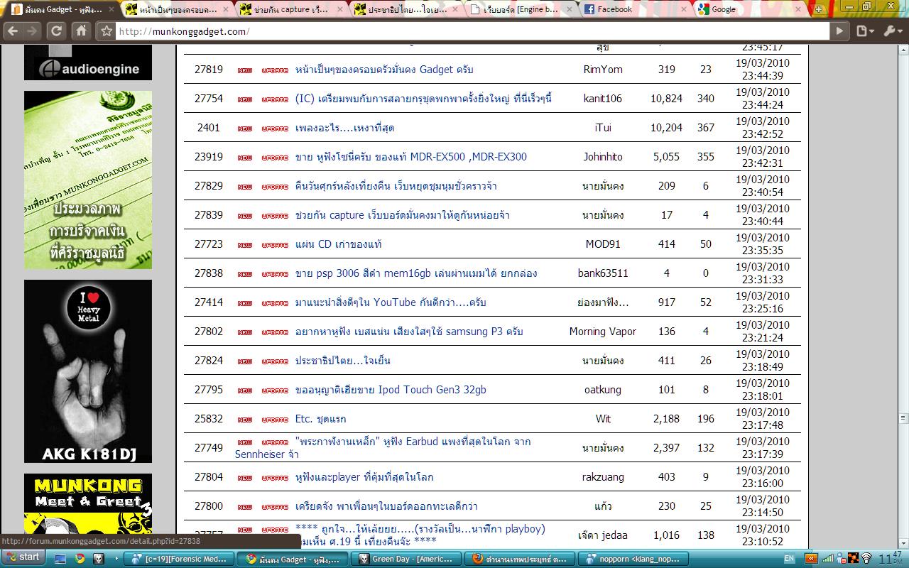The height and width of the screenshot is (568, 909).
Task: Click the author name 'Morning Vapor'
Action: tap(603, 332)
